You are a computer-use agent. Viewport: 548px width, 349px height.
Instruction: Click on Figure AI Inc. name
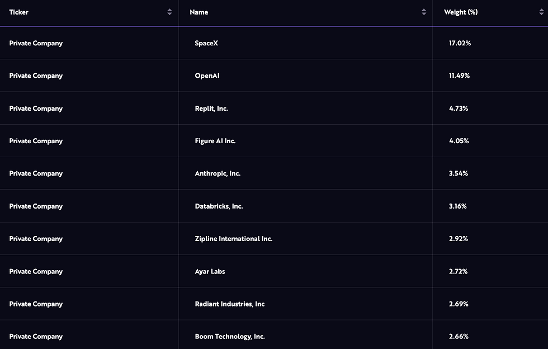pos(215,141)
